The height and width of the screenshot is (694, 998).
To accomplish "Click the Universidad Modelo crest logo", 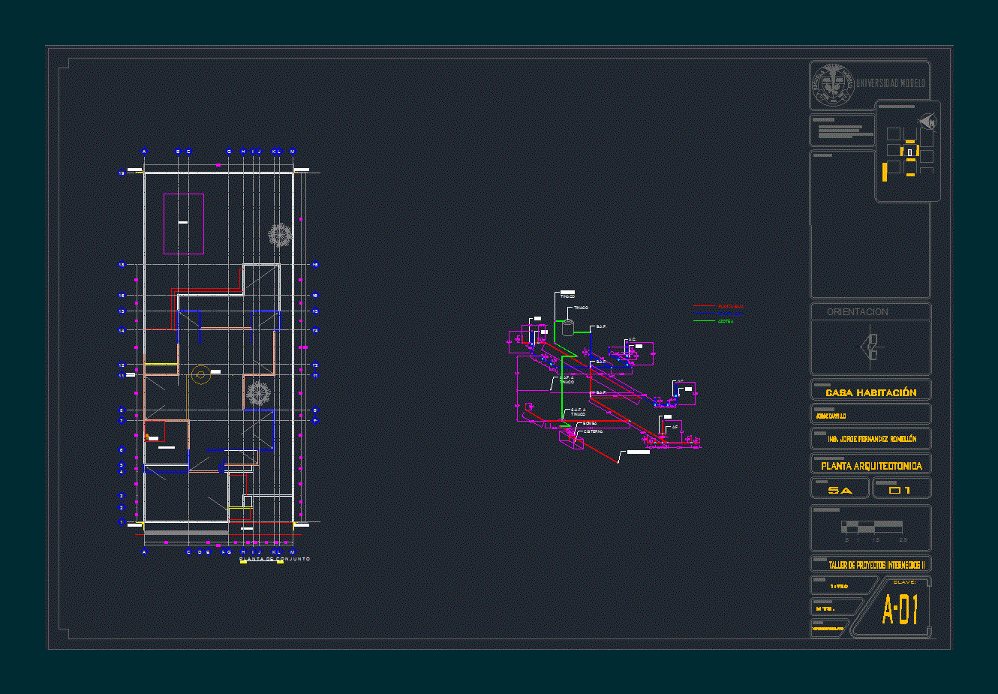I will (x=833, y=85).
